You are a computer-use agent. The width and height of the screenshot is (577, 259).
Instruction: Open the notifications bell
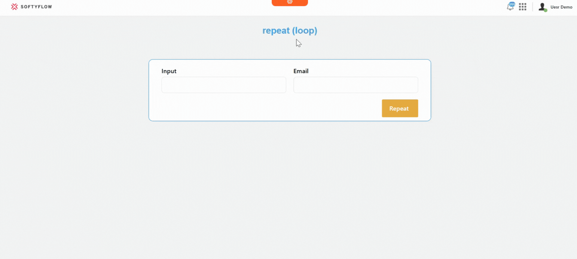[510, 8]
